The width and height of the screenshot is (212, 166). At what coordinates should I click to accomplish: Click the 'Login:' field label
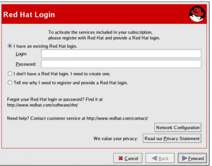point(21,54)
